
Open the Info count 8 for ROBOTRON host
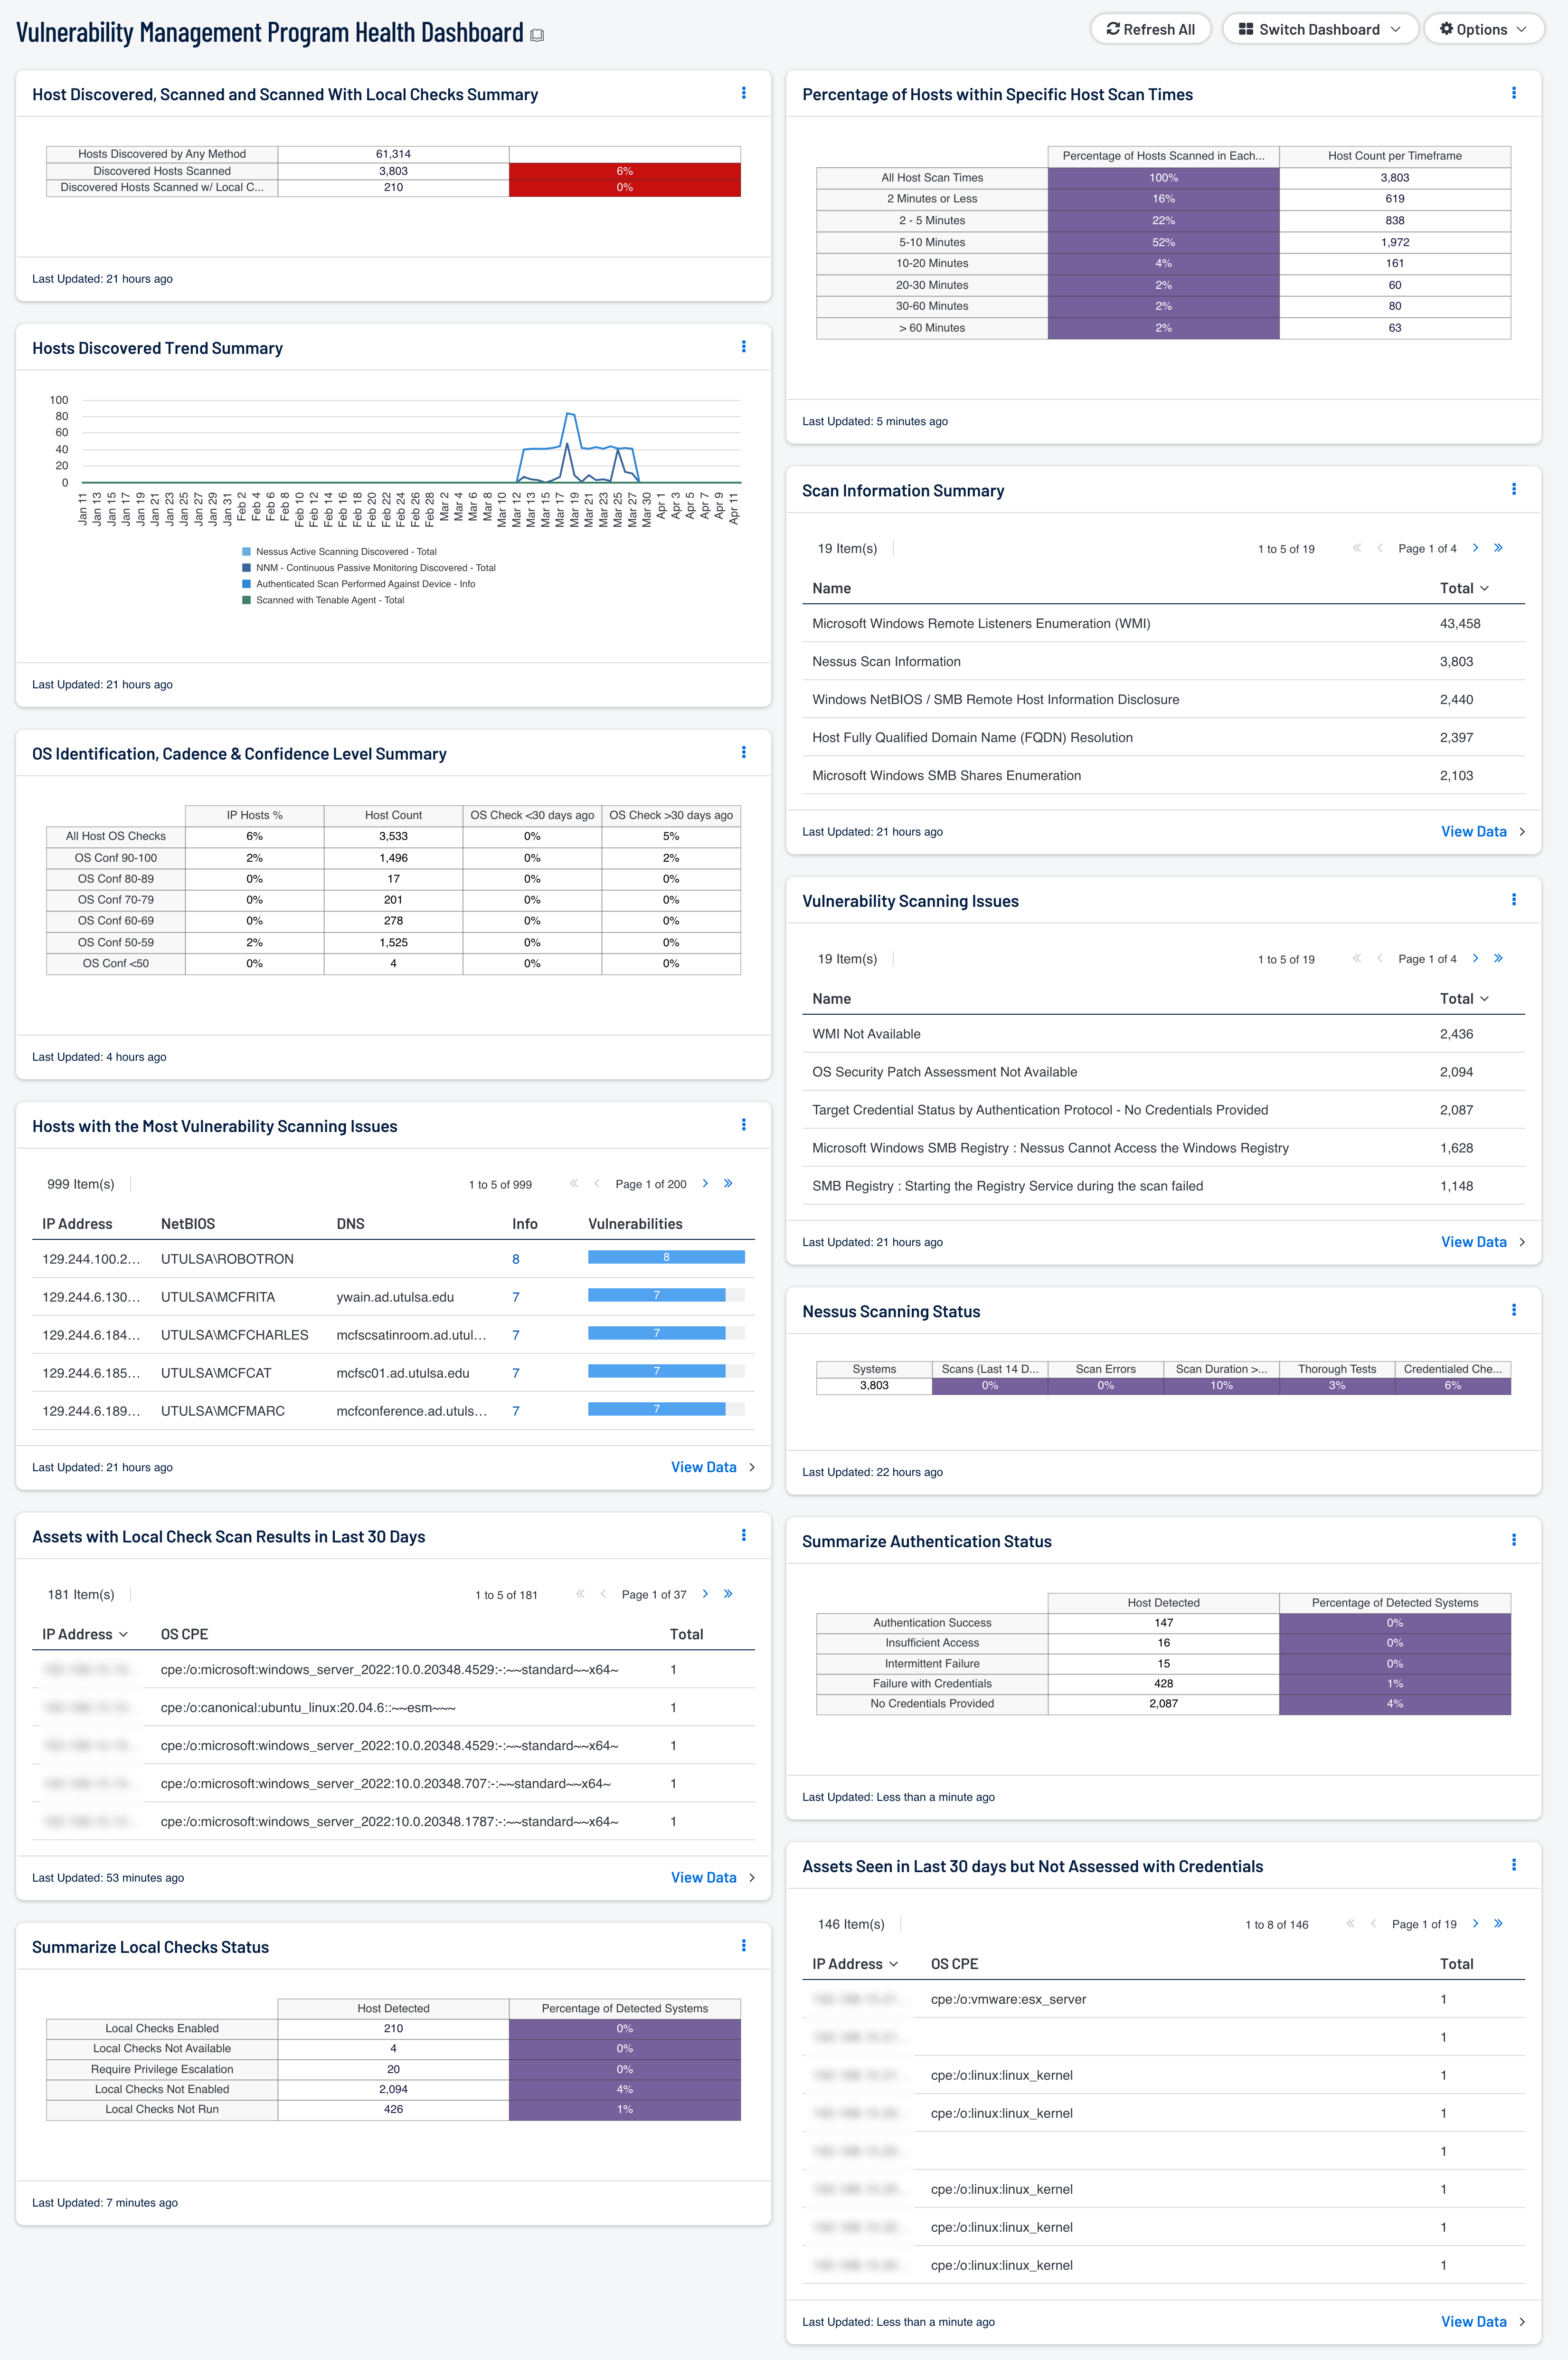coord(516,1258)
